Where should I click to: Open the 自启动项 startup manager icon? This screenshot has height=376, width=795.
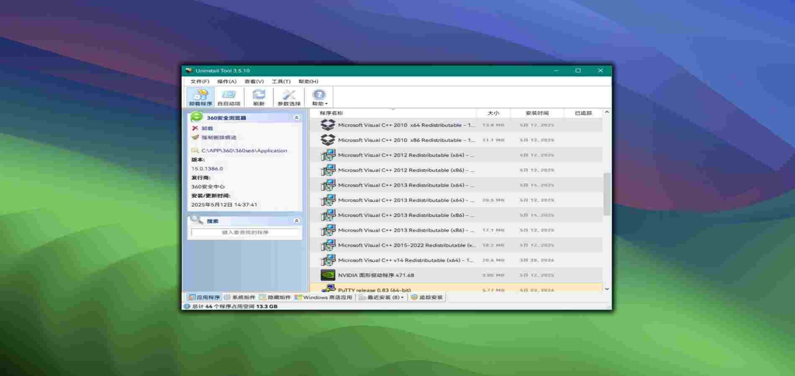click(x=228, y=95)
